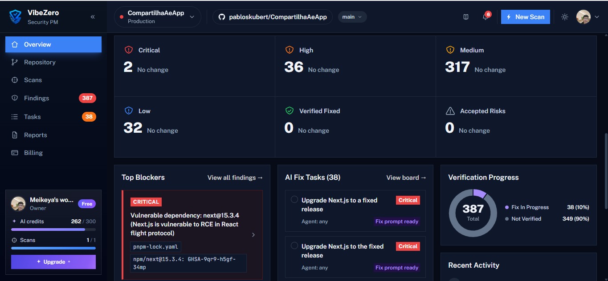The width and height of the screenshot is (608, 281).
Task: Click the 38 Tasks count badge
Action: 89,117
